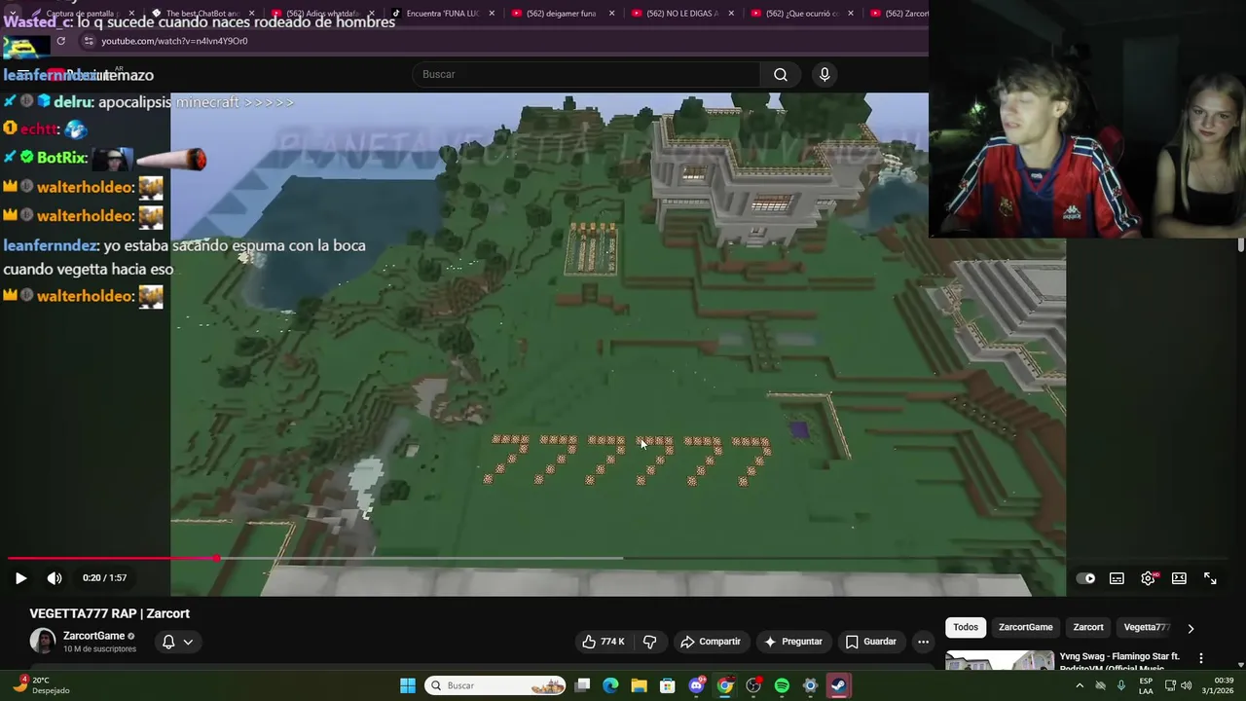Focus the YouTube Buscar search field
The height and width of the screenshot is (701, 1246).
pos(586,74)
